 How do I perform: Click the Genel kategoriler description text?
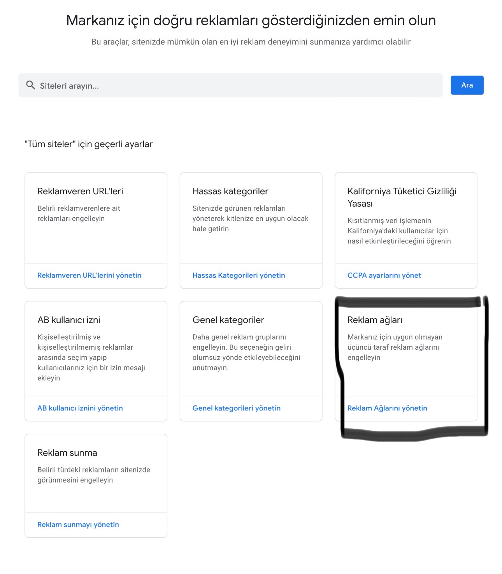246,352
